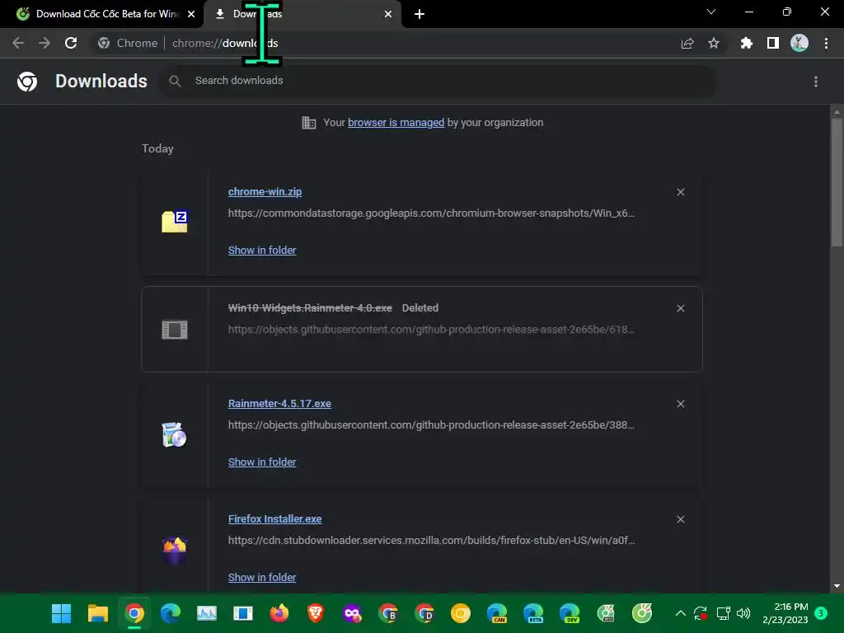Click the Google Chrome taskbar icon
The image size is (844, 633).
(x=134, y=613)
